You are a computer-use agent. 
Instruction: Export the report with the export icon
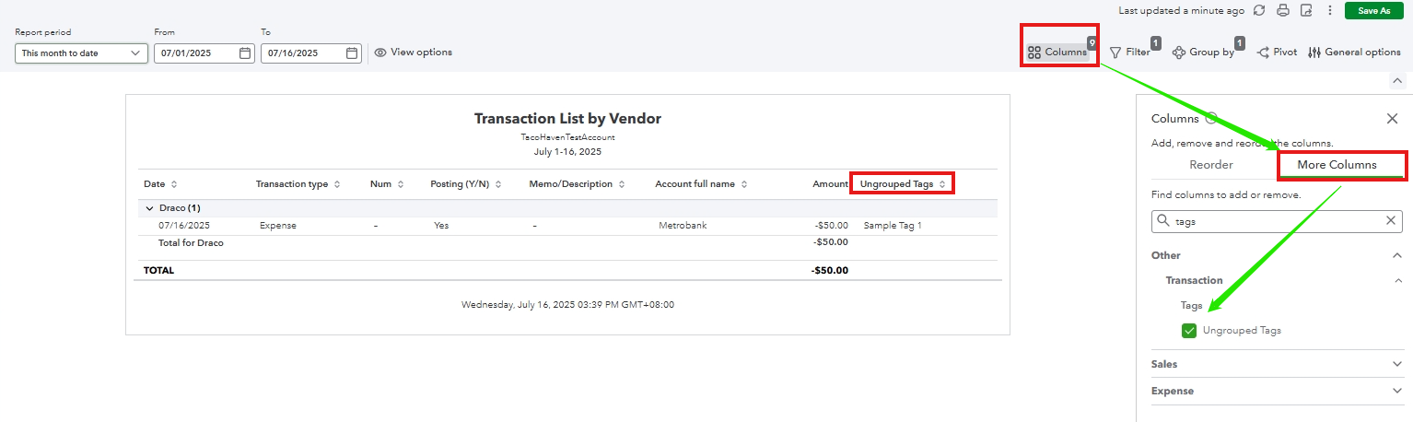pyautogui.click(x=1306, y=10)
